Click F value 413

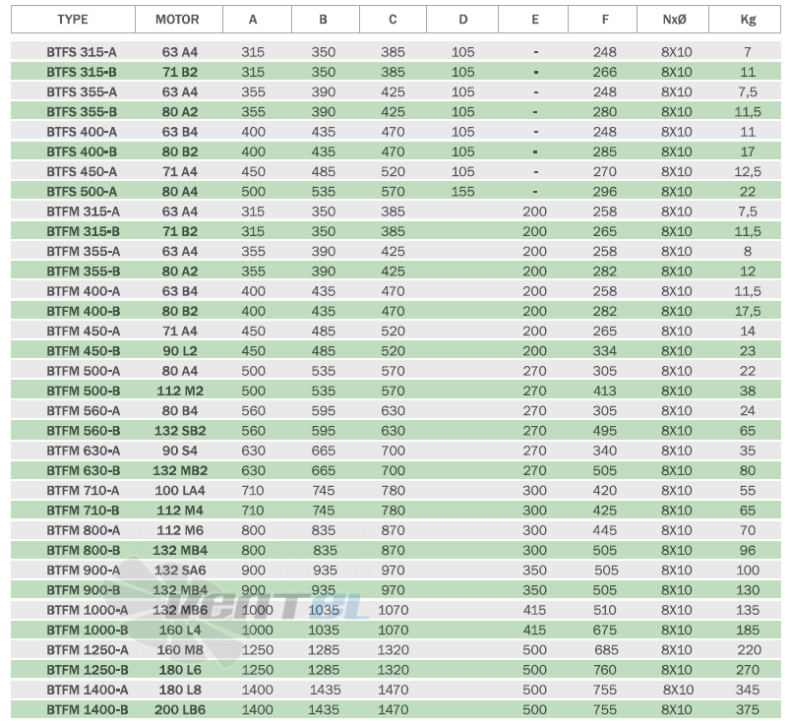[x=604, y=391]
